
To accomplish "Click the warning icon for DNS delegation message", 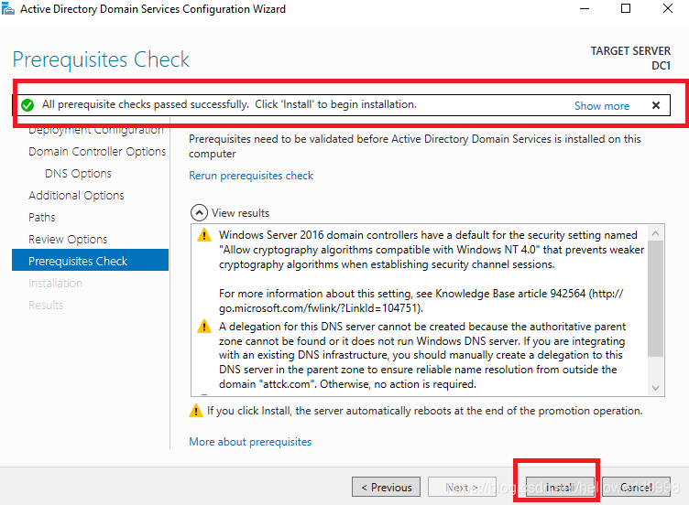I will (x=204, y=327).
